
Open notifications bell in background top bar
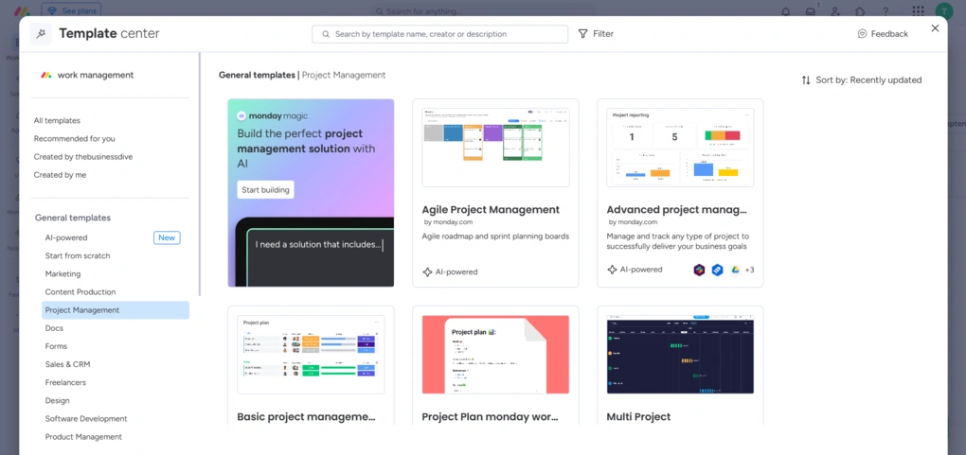(786, 11)
